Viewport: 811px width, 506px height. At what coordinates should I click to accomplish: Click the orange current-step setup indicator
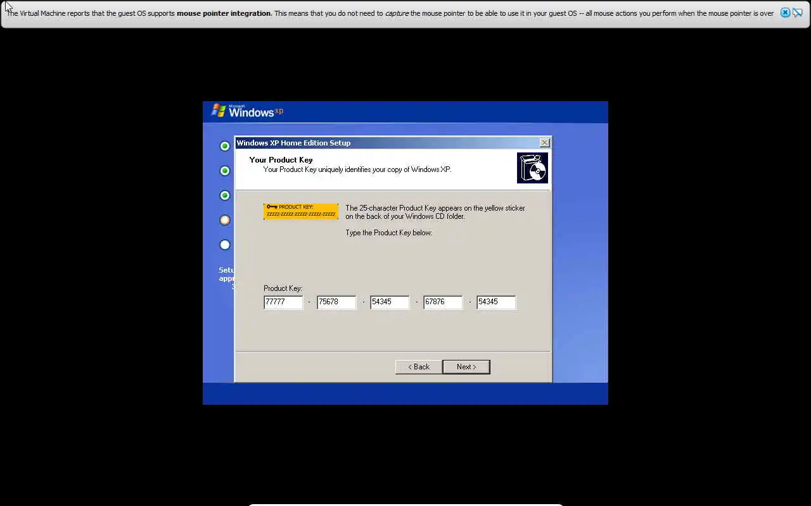(x=225, y=220)
